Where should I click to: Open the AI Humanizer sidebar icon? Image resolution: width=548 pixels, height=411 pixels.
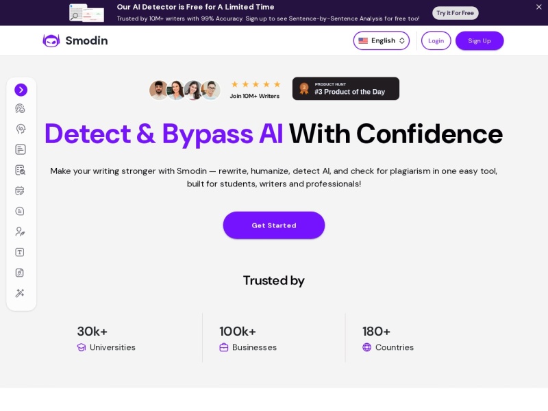point(21,129)
